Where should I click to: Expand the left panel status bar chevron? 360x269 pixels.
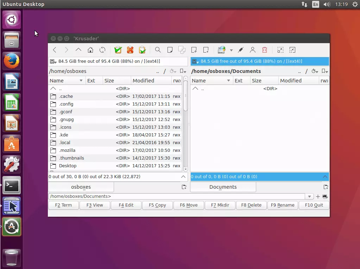click(183, 177)
